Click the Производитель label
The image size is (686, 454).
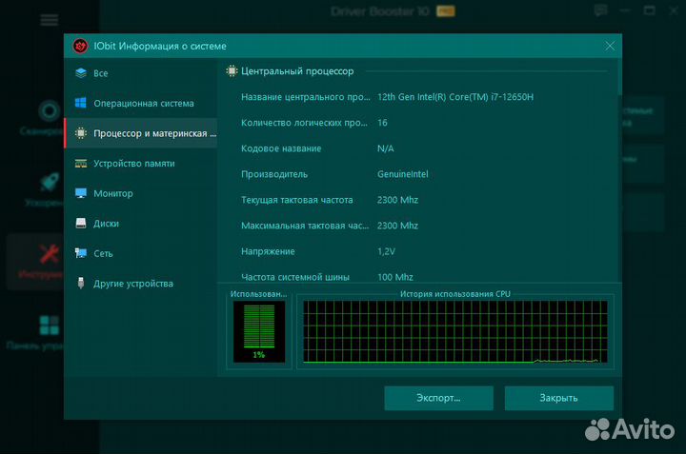pyautogui.click(x=274, y=174)
